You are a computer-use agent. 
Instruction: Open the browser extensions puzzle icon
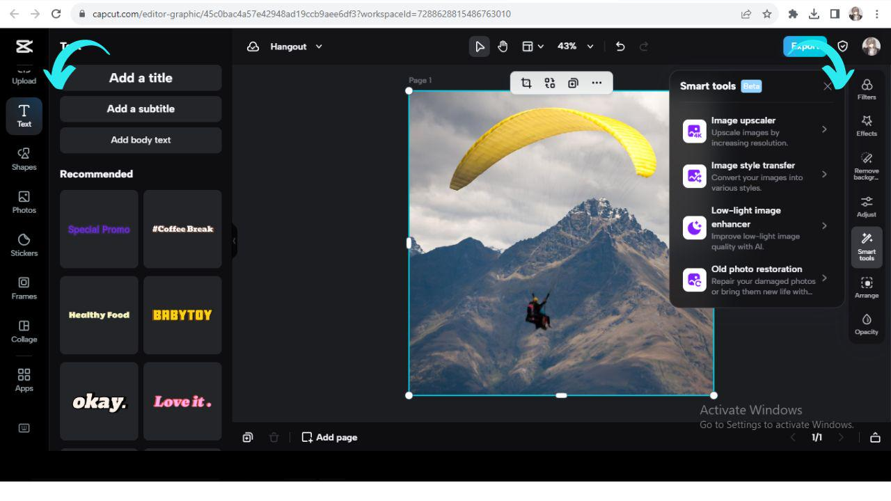pos(793,14)
